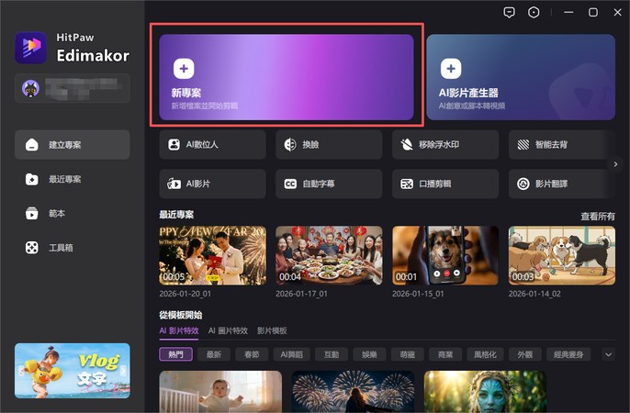Click the 換臉 face swap icon
The image size is (630, 413).
(x=290, y=144)
